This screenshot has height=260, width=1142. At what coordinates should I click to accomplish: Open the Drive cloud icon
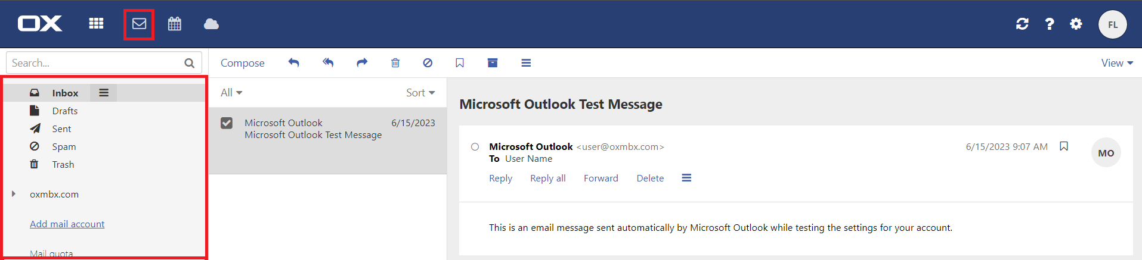pyautogui.click(x=211, y=24)
